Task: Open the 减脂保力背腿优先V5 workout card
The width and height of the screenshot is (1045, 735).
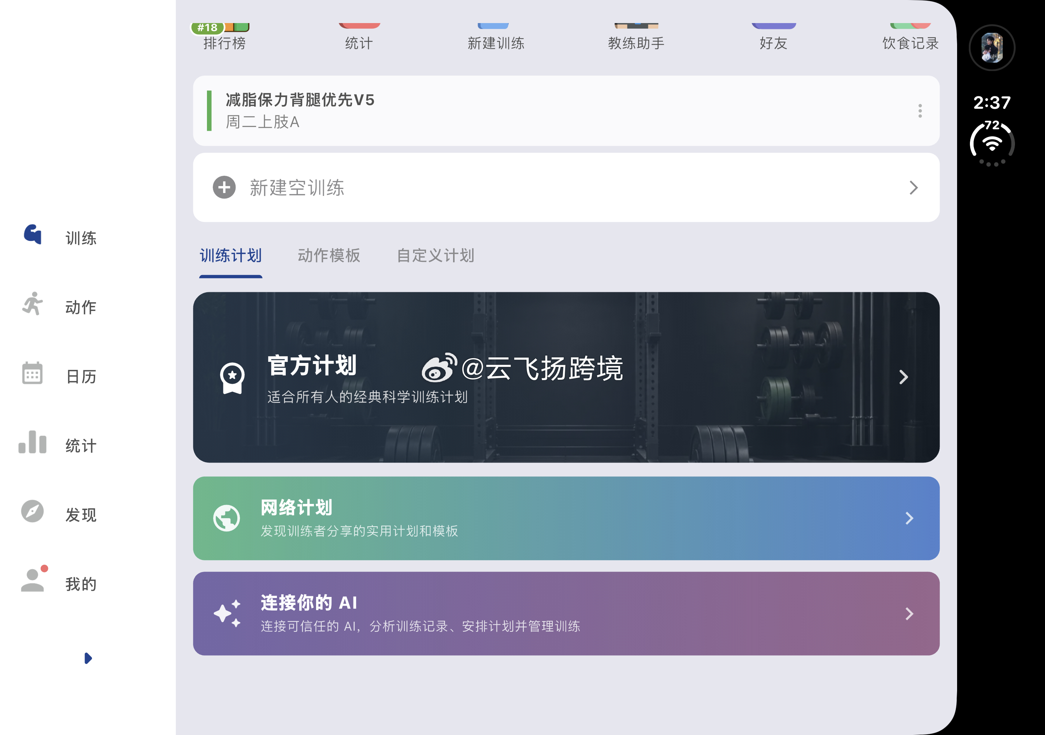Action: [x=566, y=111]
